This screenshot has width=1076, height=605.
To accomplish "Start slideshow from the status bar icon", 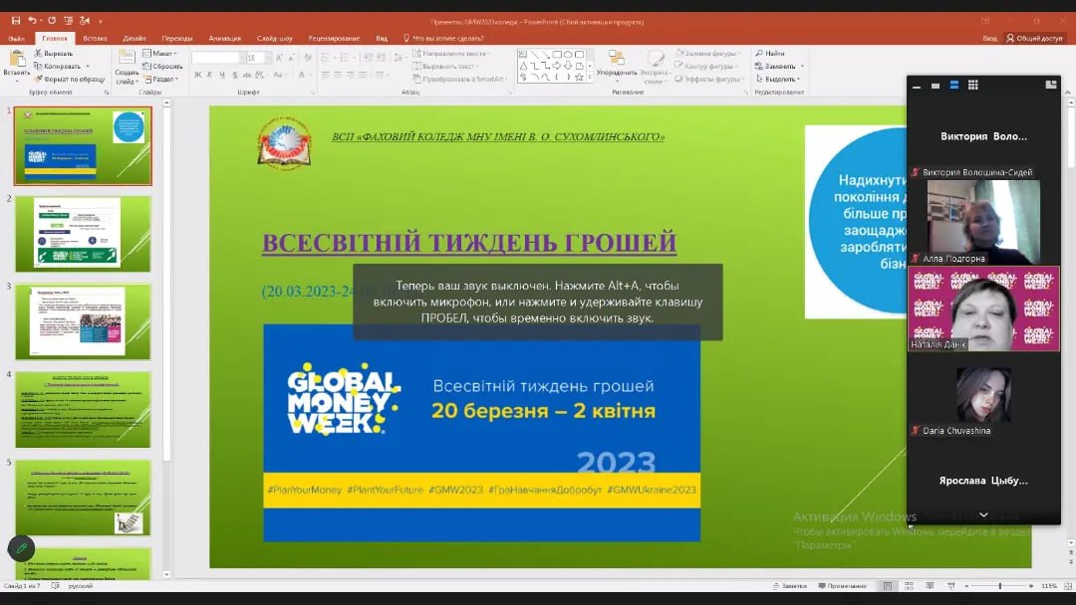I will pyautogui.click(x=949, y=586).
